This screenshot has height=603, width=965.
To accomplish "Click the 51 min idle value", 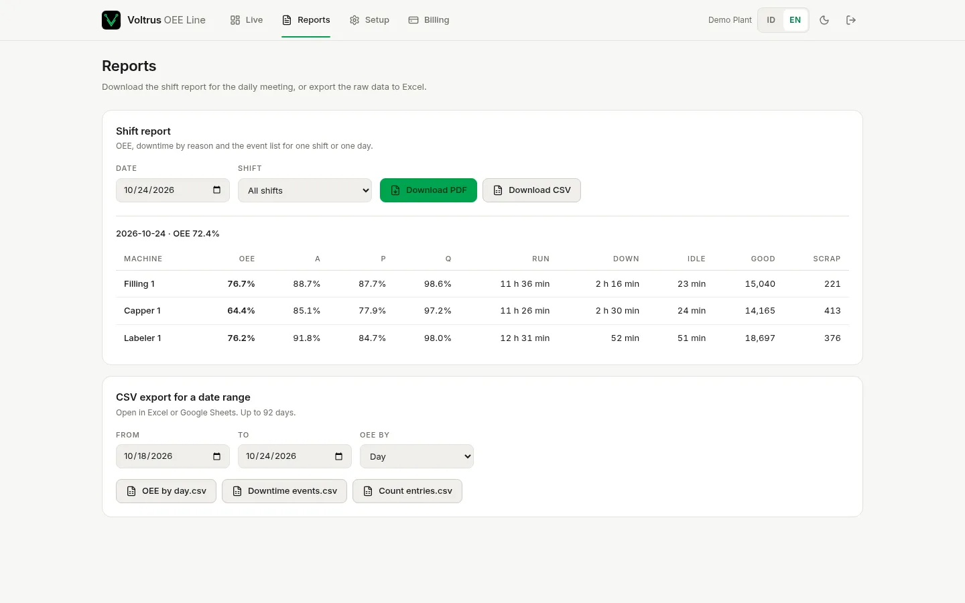I will pyautogui.click(x=692, y=338).
